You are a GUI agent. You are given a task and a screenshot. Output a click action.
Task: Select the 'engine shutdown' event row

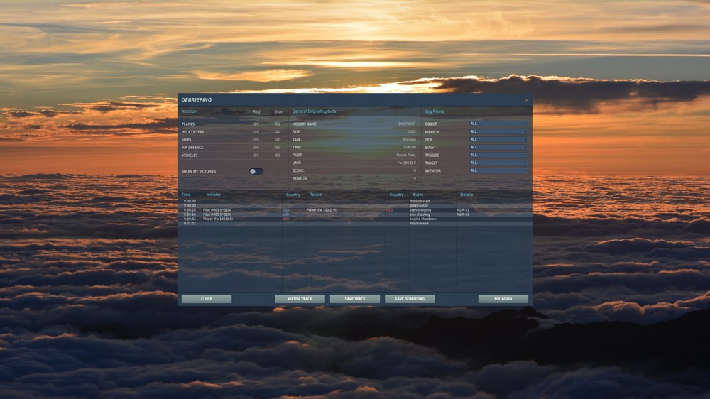(x=355, y=219)
